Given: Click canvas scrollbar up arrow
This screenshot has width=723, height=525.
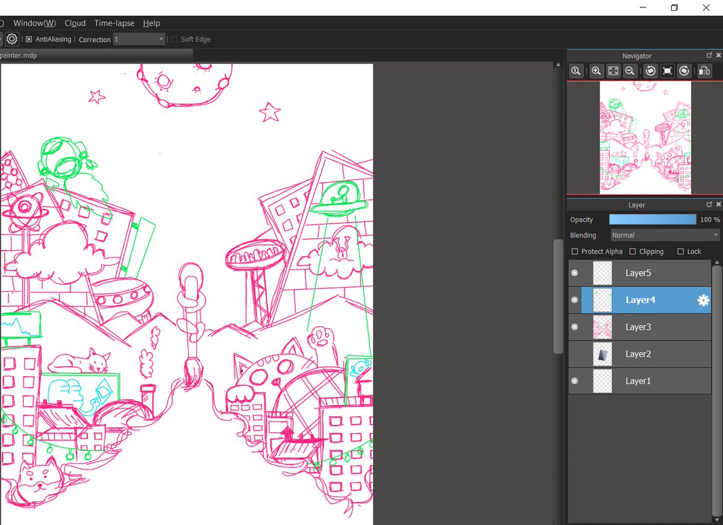Looking at the screenshot, I should [559, 66].
